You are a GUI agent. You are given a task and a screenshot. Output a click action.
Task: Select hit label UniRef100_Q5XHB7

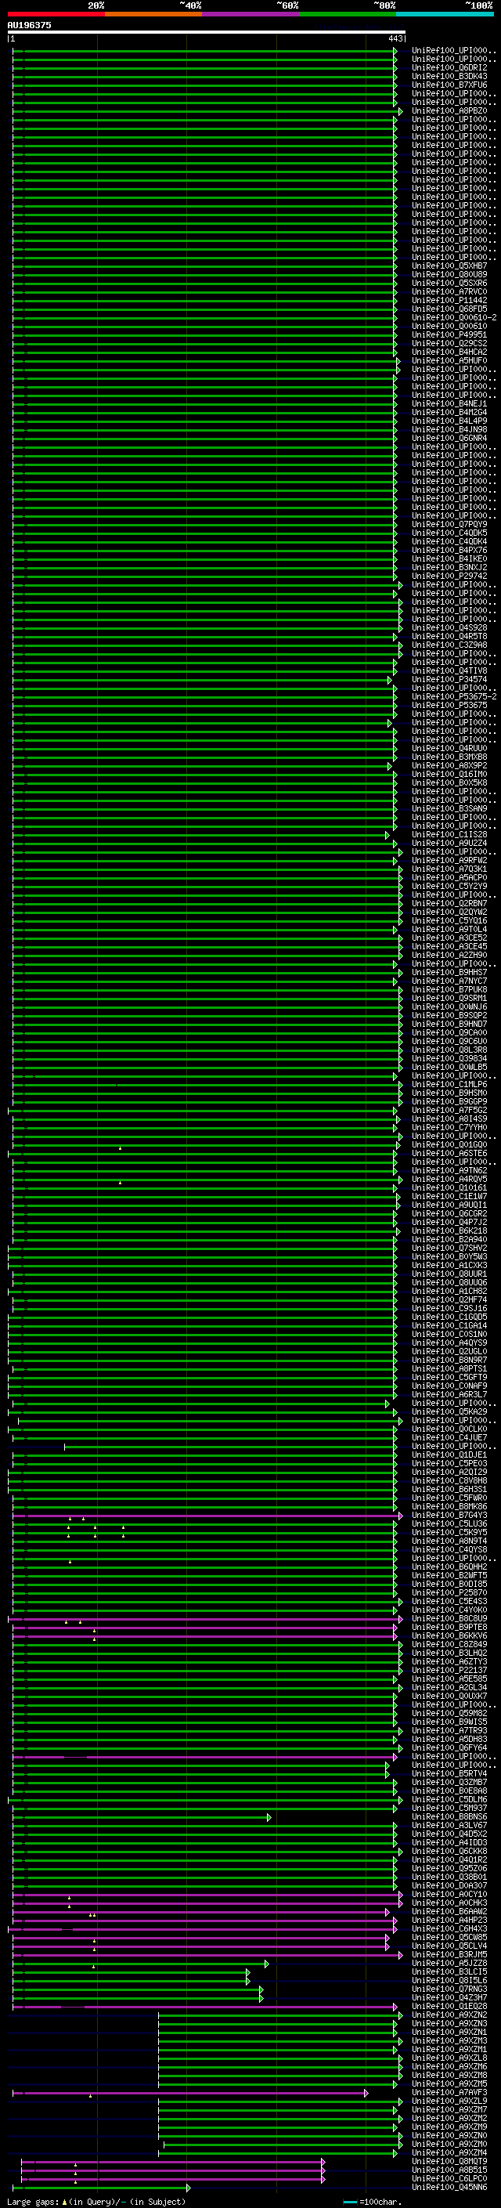[x=449, y=266]
